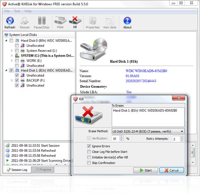Click the Hard Disk 1 drive icon
Image resolution: width=200 pixels, height=194 pixels.
pos(17,71)
